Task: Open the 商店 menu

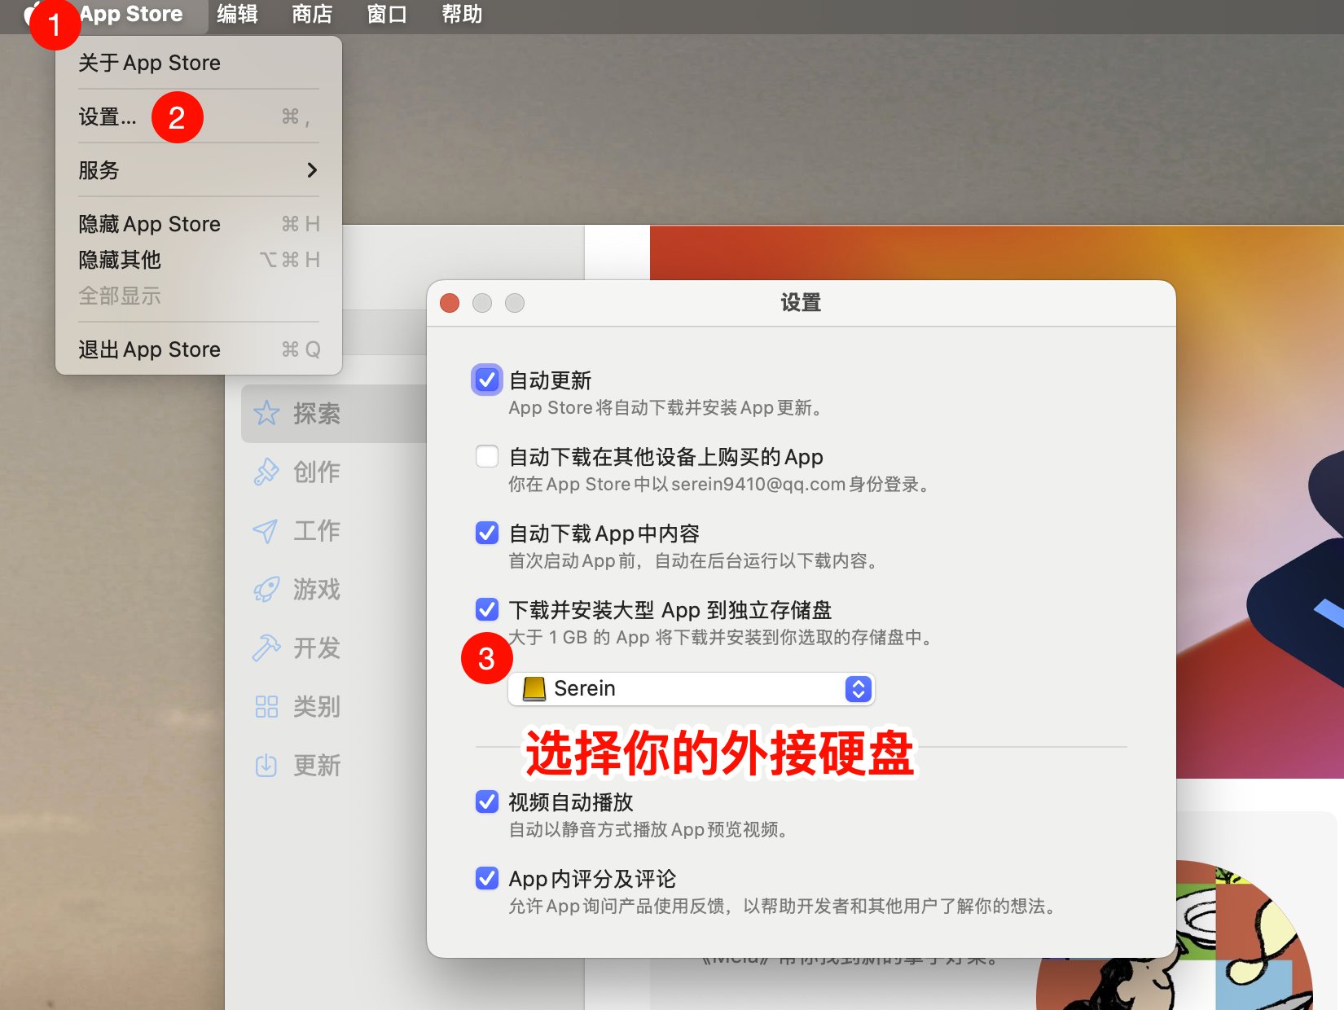Action: pos(310,14)
